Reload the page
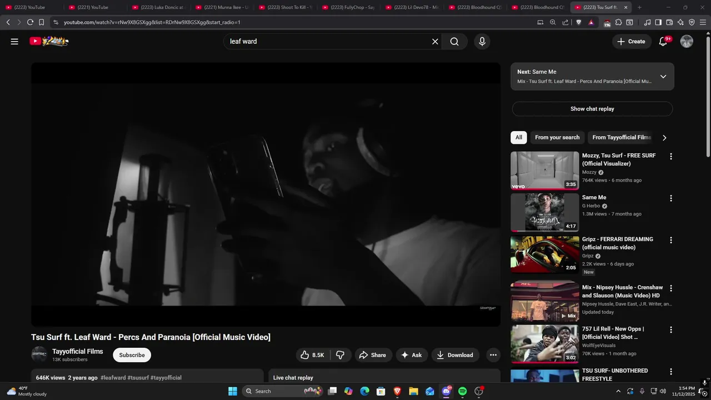The height and width of the screenshot is (400, 711). tap(30, 22)
